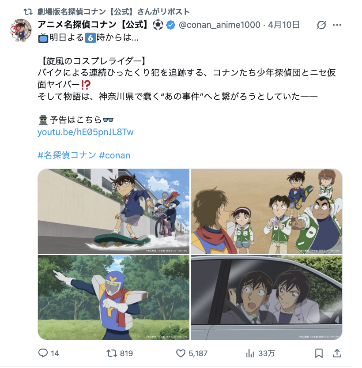Viewport: 362px width, 368px height.
Task: Open the 4月10日 post timestamp
Action: click(283, 25)
